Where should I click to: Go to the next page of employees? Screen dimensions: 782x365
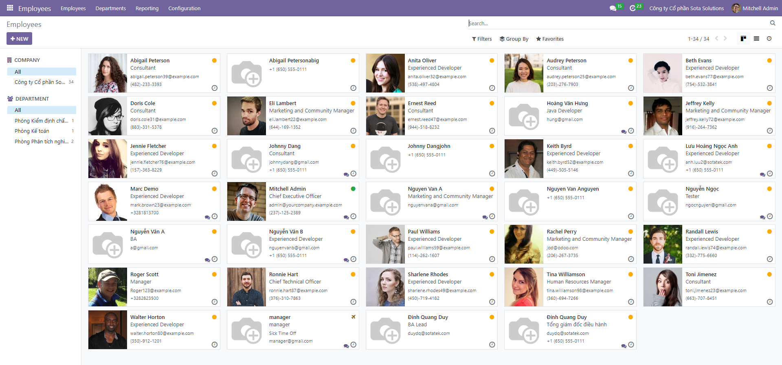coord(725,39)
